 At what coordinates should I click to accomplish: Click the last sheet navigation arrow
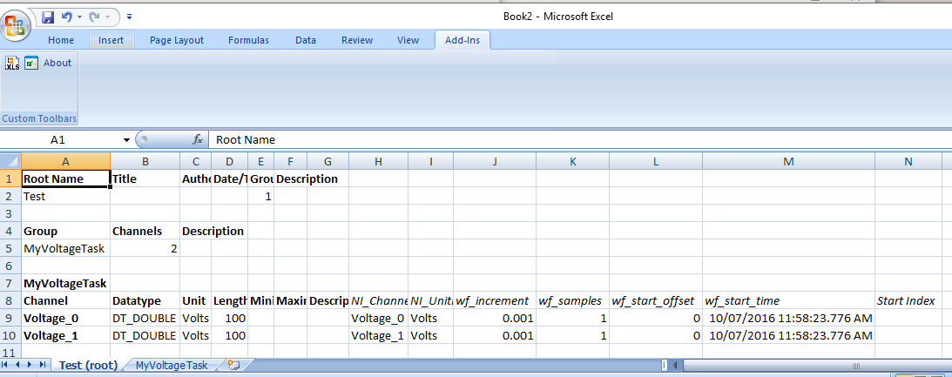[x=42, y=364]
